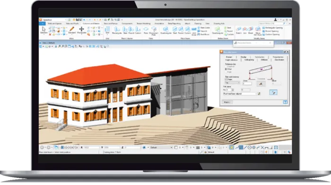
Task: Click the Z coordinate field
Action: coord(132,148)
